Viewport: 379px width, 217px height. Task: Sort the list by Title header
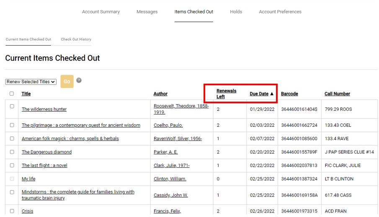[x=26, y=94]
